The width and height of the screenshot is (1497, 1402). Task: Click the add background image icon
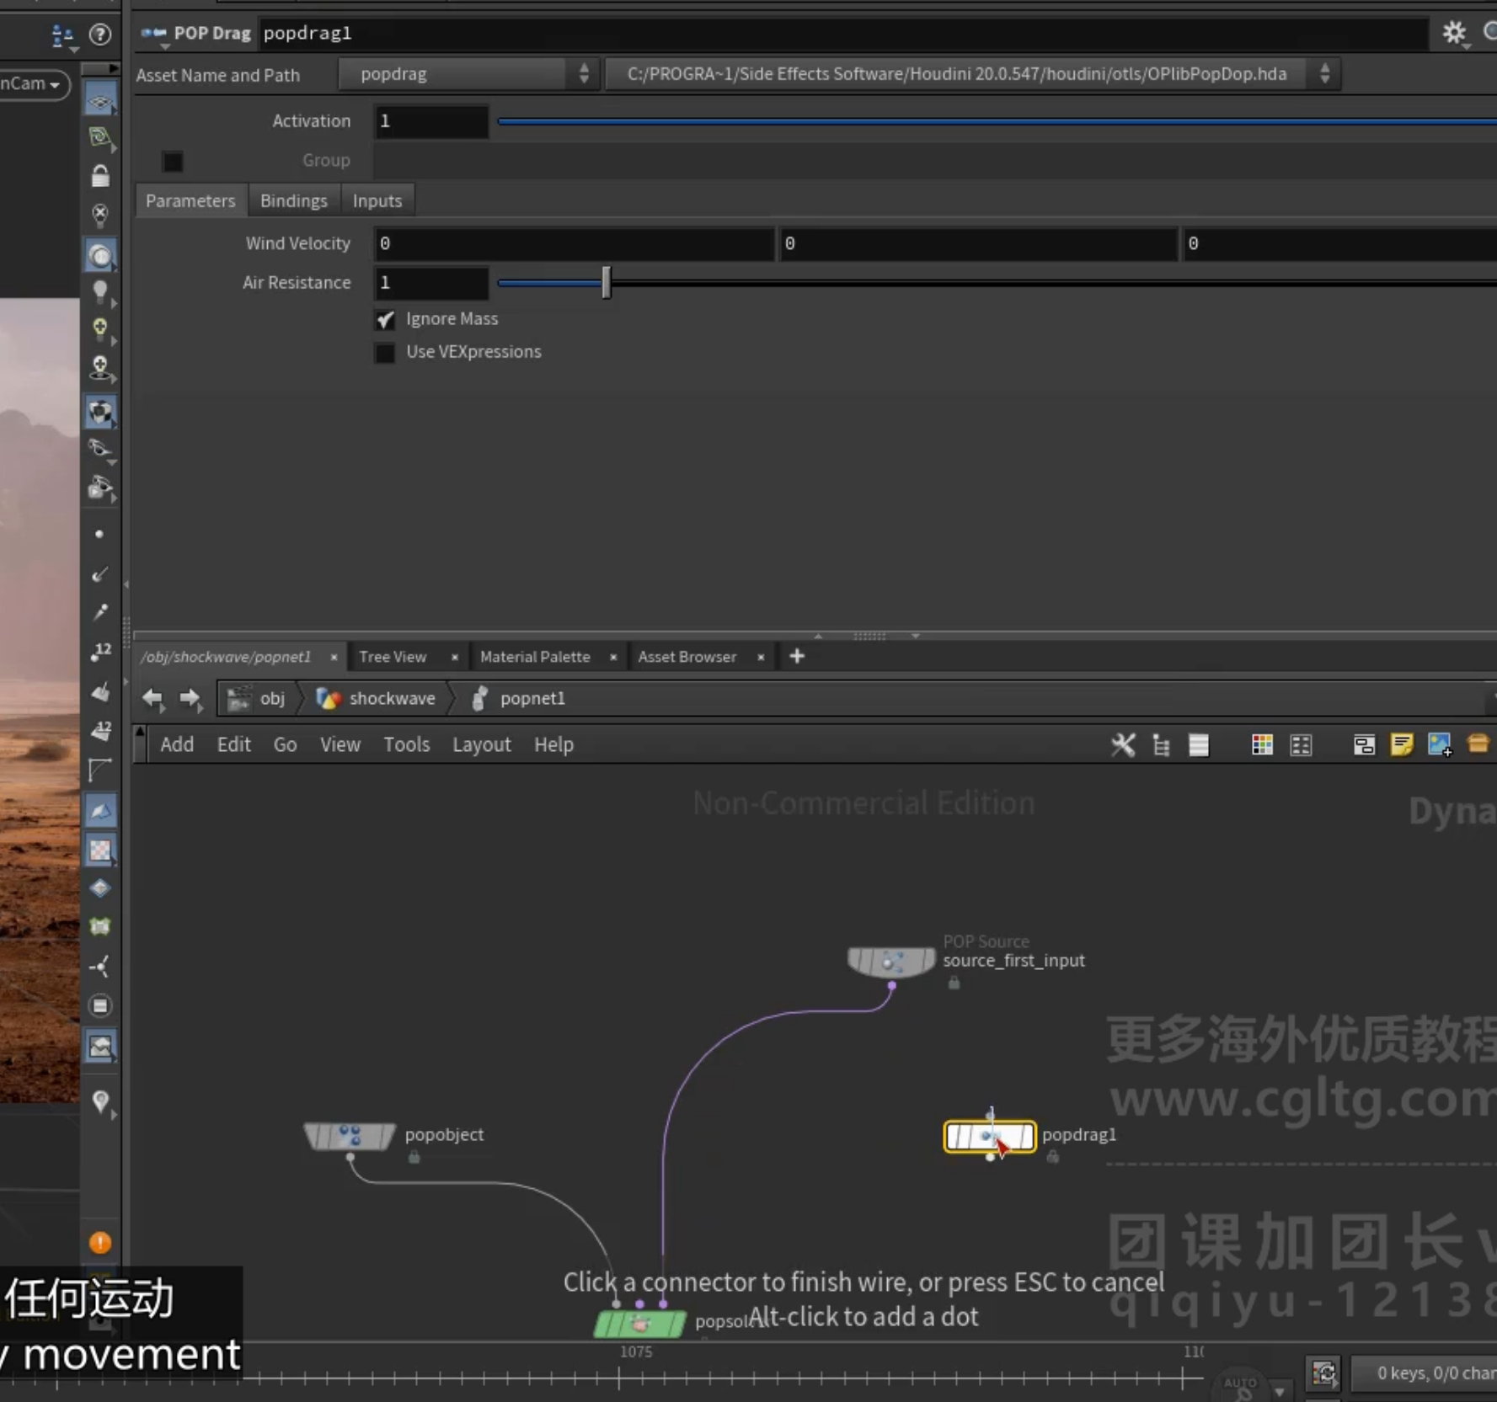pos(1440,745)
